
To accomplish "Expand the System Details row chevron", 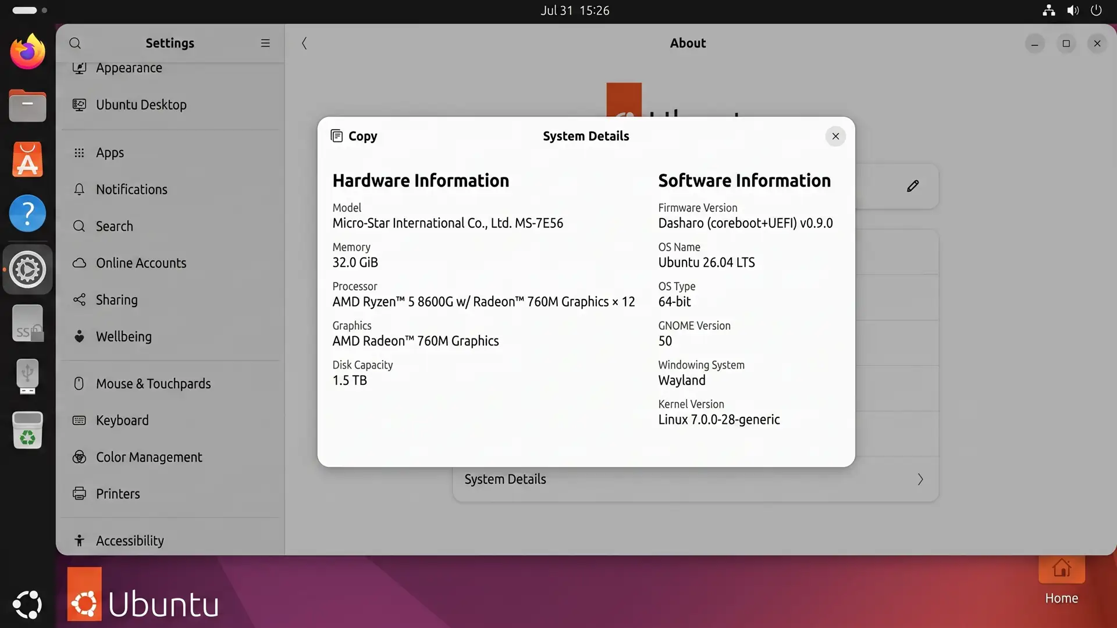I will [920, 479].
